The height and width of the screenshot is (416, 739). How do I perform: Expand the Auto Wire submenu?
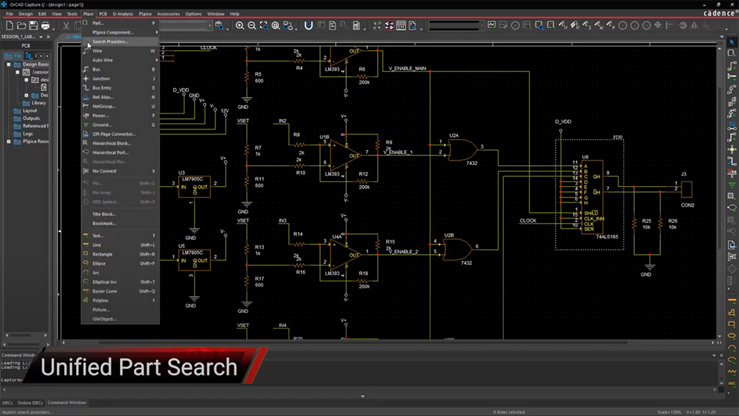[120, 60]
